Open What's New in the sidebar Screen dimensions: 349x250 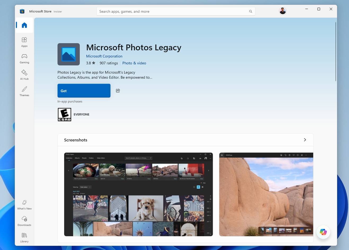coord(24,204)
